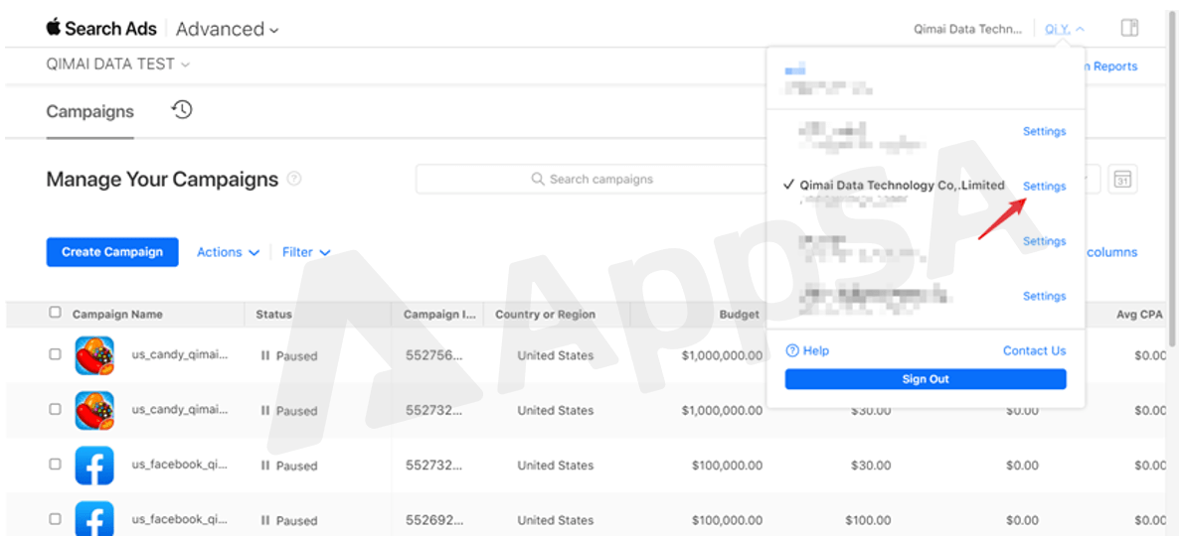Sort by the Budget column header
Screen dimensions: 1188x537
[x=740, y=314]
